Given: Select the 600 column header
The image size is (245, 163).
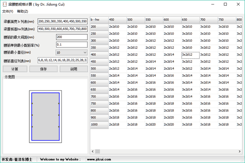Looking at the screenshot, I should point(172,20).
